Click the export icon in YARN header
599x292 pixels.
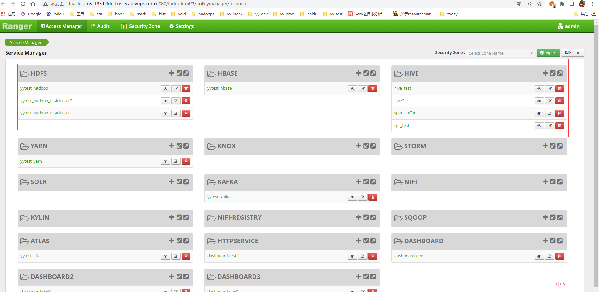point(186,146)
